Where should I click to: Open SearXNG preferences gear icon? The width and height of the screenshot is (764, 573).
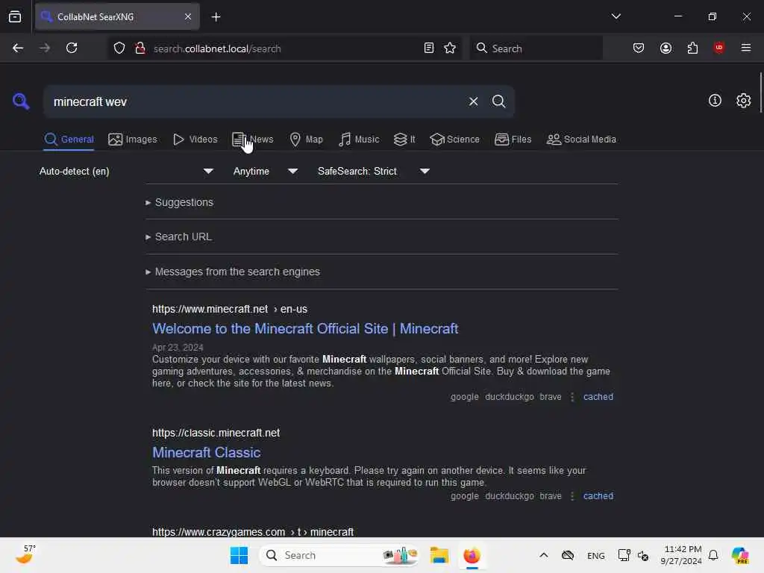pos(743,101)
